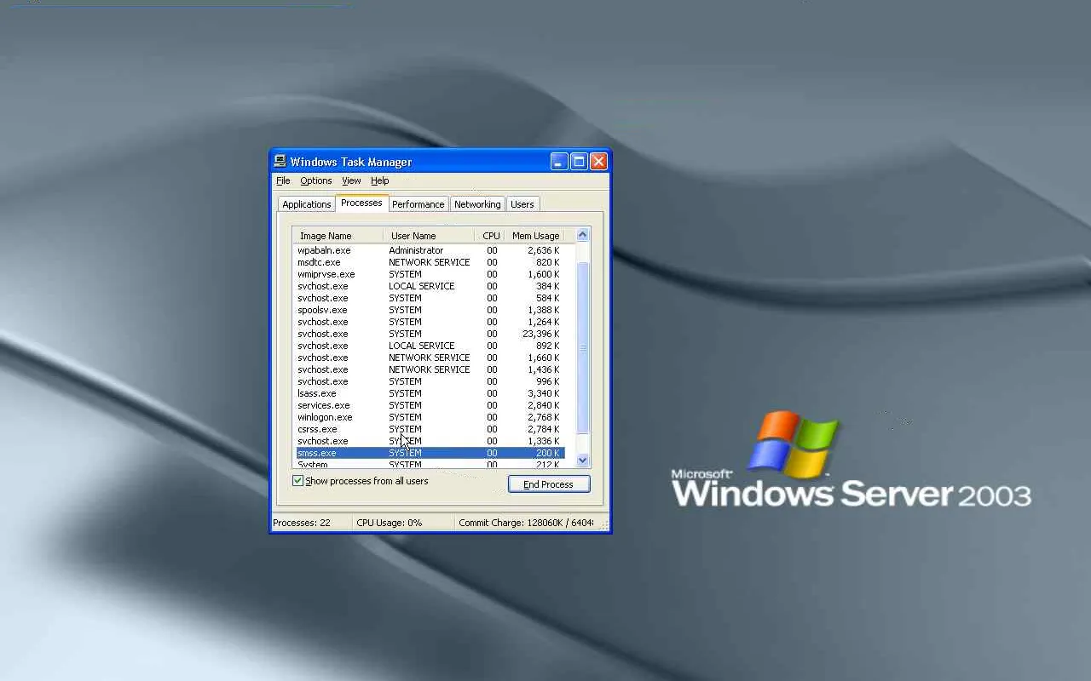
Task: Select the msdtc.exe process
Action: pos(429,262)
